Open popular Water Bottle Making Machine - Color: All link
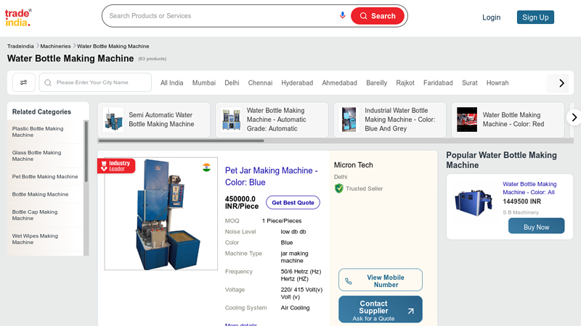 pyautogui.click(x=529, y=188)
